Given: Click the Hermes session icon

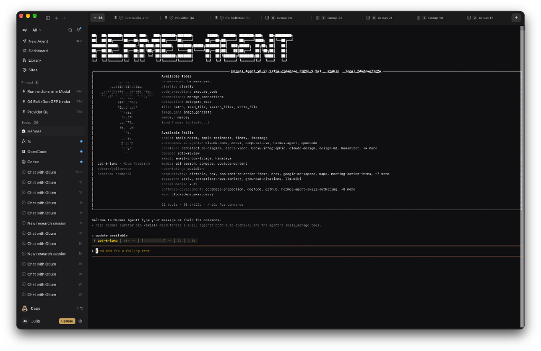Looking at the screenshot, I should [23, 131].
